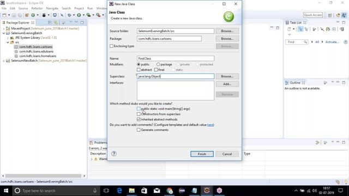This screenshot has height=196, width=349.
Task: Click the Microsoft Edge icon on taskbar
Action: point(119,191)
